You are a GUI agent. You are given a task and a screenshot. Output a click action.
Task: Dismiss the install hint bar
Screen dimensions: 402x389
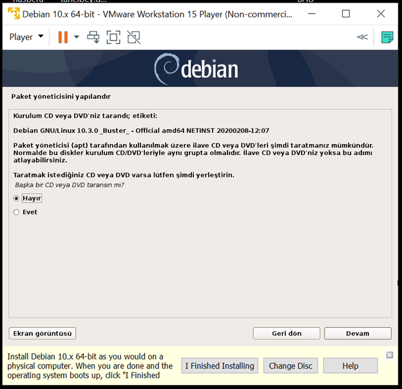coord(390,355)
